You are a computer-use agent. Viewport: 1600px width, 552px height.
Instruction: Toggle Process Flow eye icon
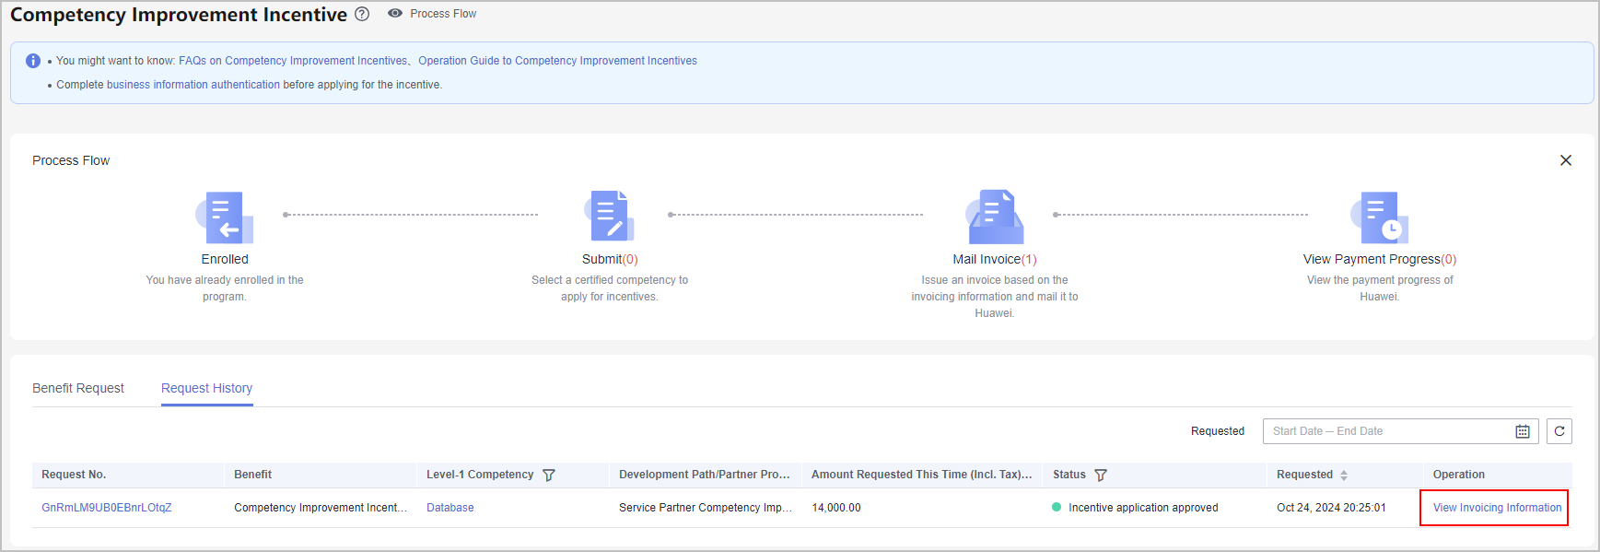click(395, 14)
